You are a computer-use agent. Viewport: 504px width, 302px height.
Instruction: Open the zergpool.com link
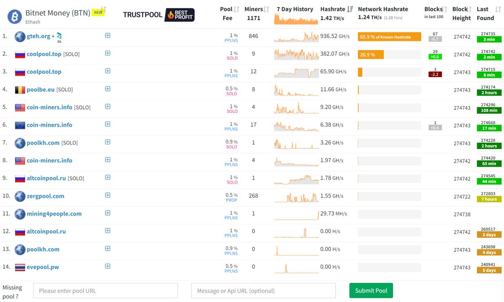pos(46,196)
